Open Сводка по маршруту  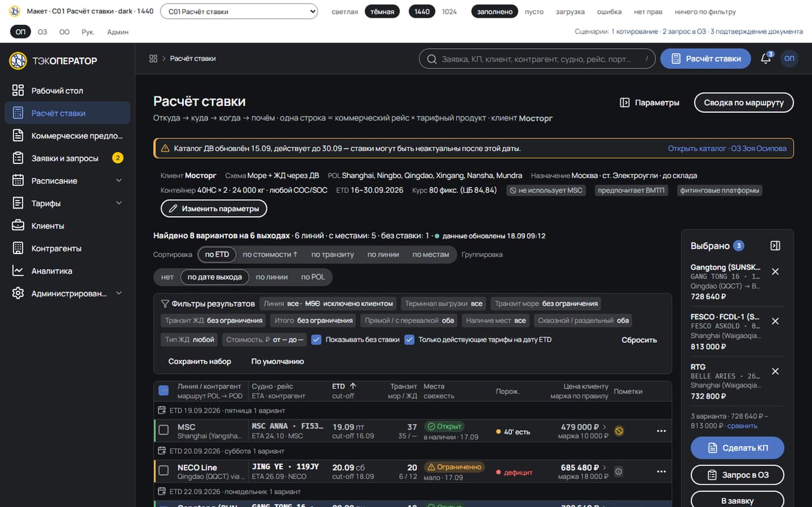743,103
